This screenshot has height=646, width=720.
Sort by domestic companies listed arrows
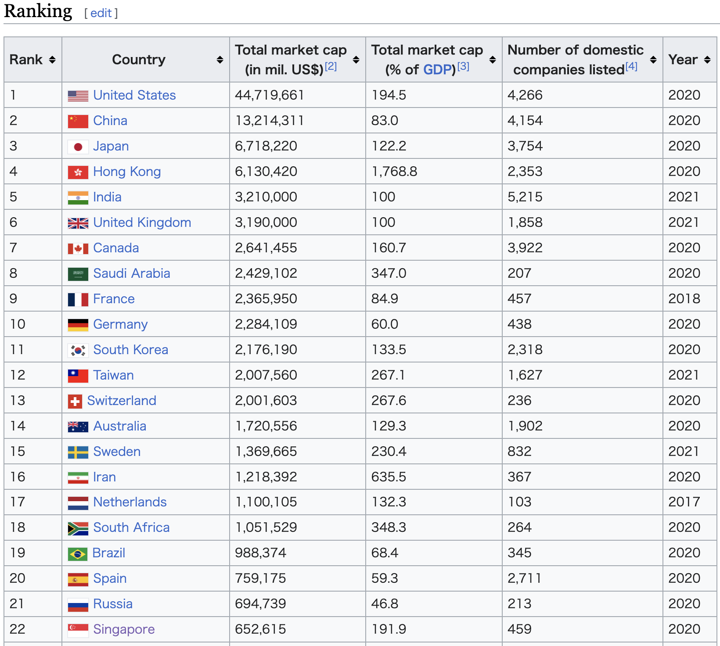[x=653, y=60]
